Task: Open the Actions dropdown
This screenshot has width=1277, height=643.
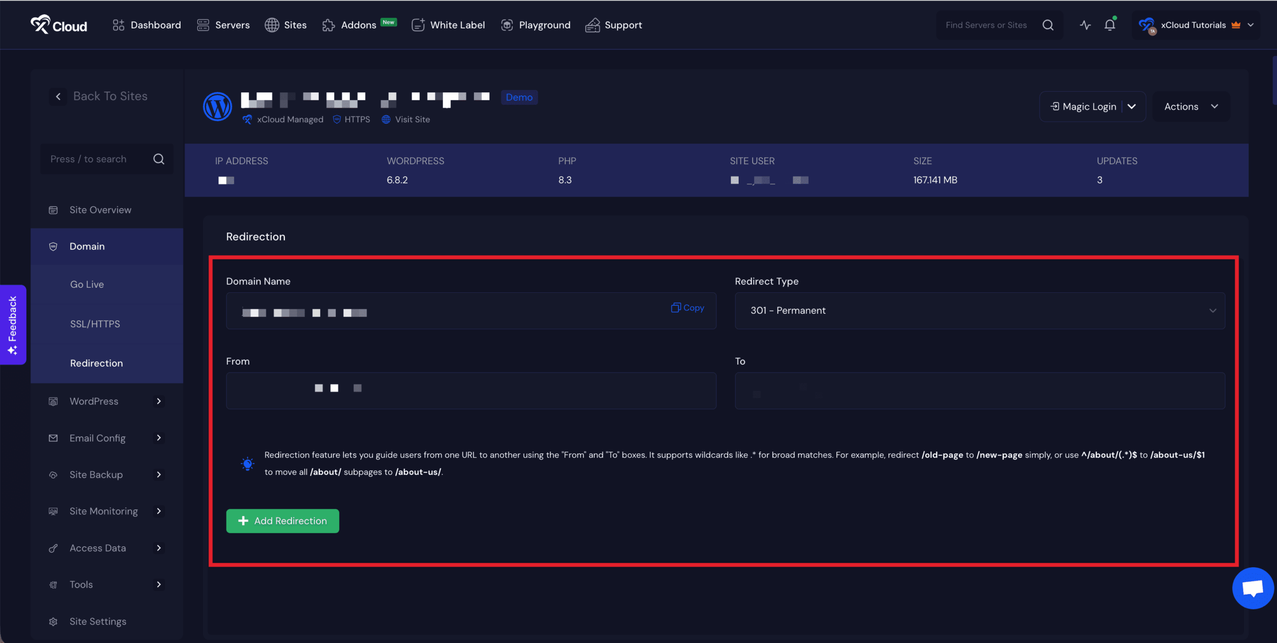Action: coord(1191,106)
